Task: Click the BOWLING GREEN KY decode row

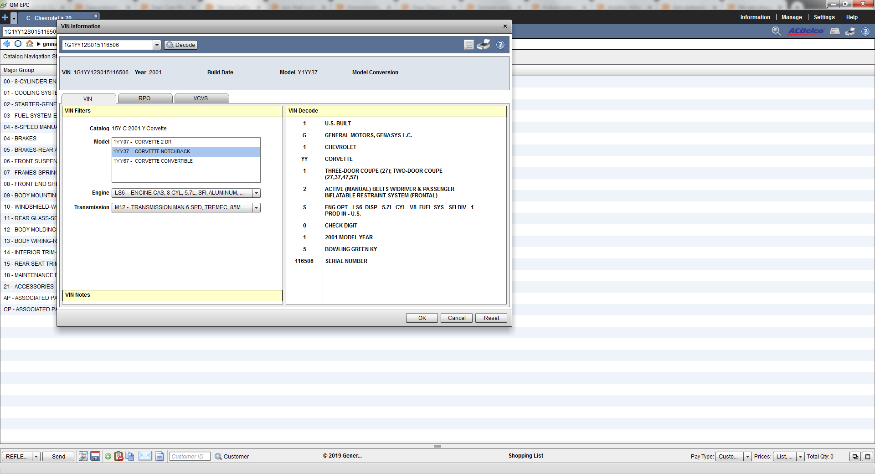Action: pos(396,249)
